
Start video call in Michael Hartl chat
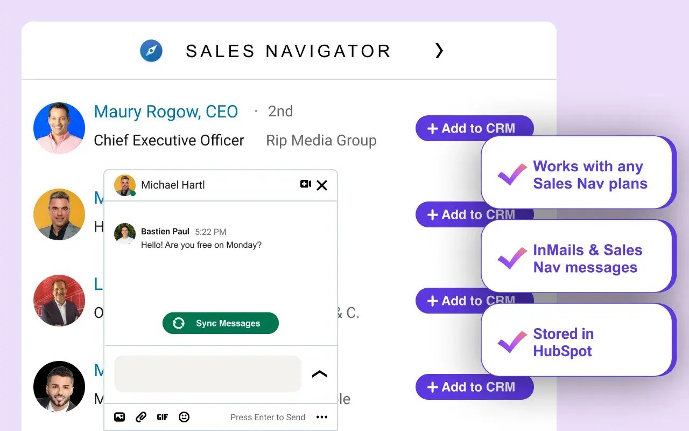tap(306, 184)
